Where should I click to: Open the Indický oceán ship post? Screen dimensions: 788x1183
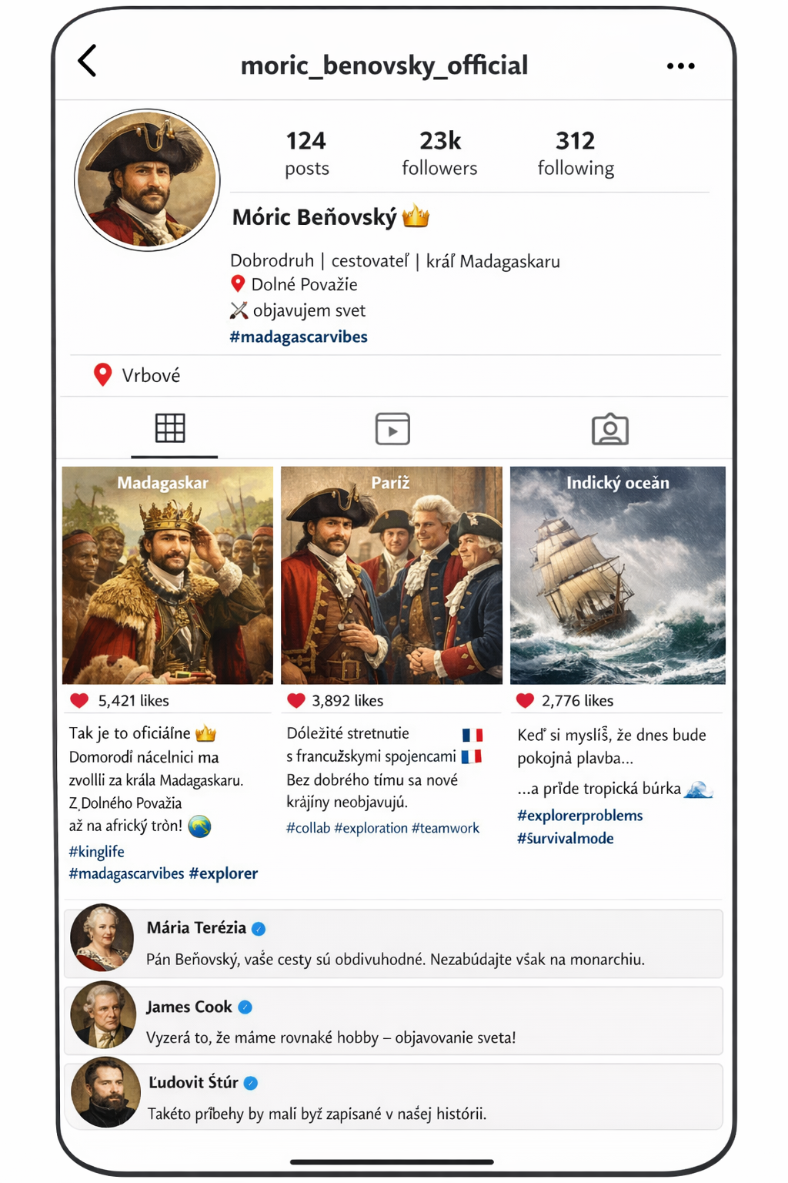tap(618, 575)
